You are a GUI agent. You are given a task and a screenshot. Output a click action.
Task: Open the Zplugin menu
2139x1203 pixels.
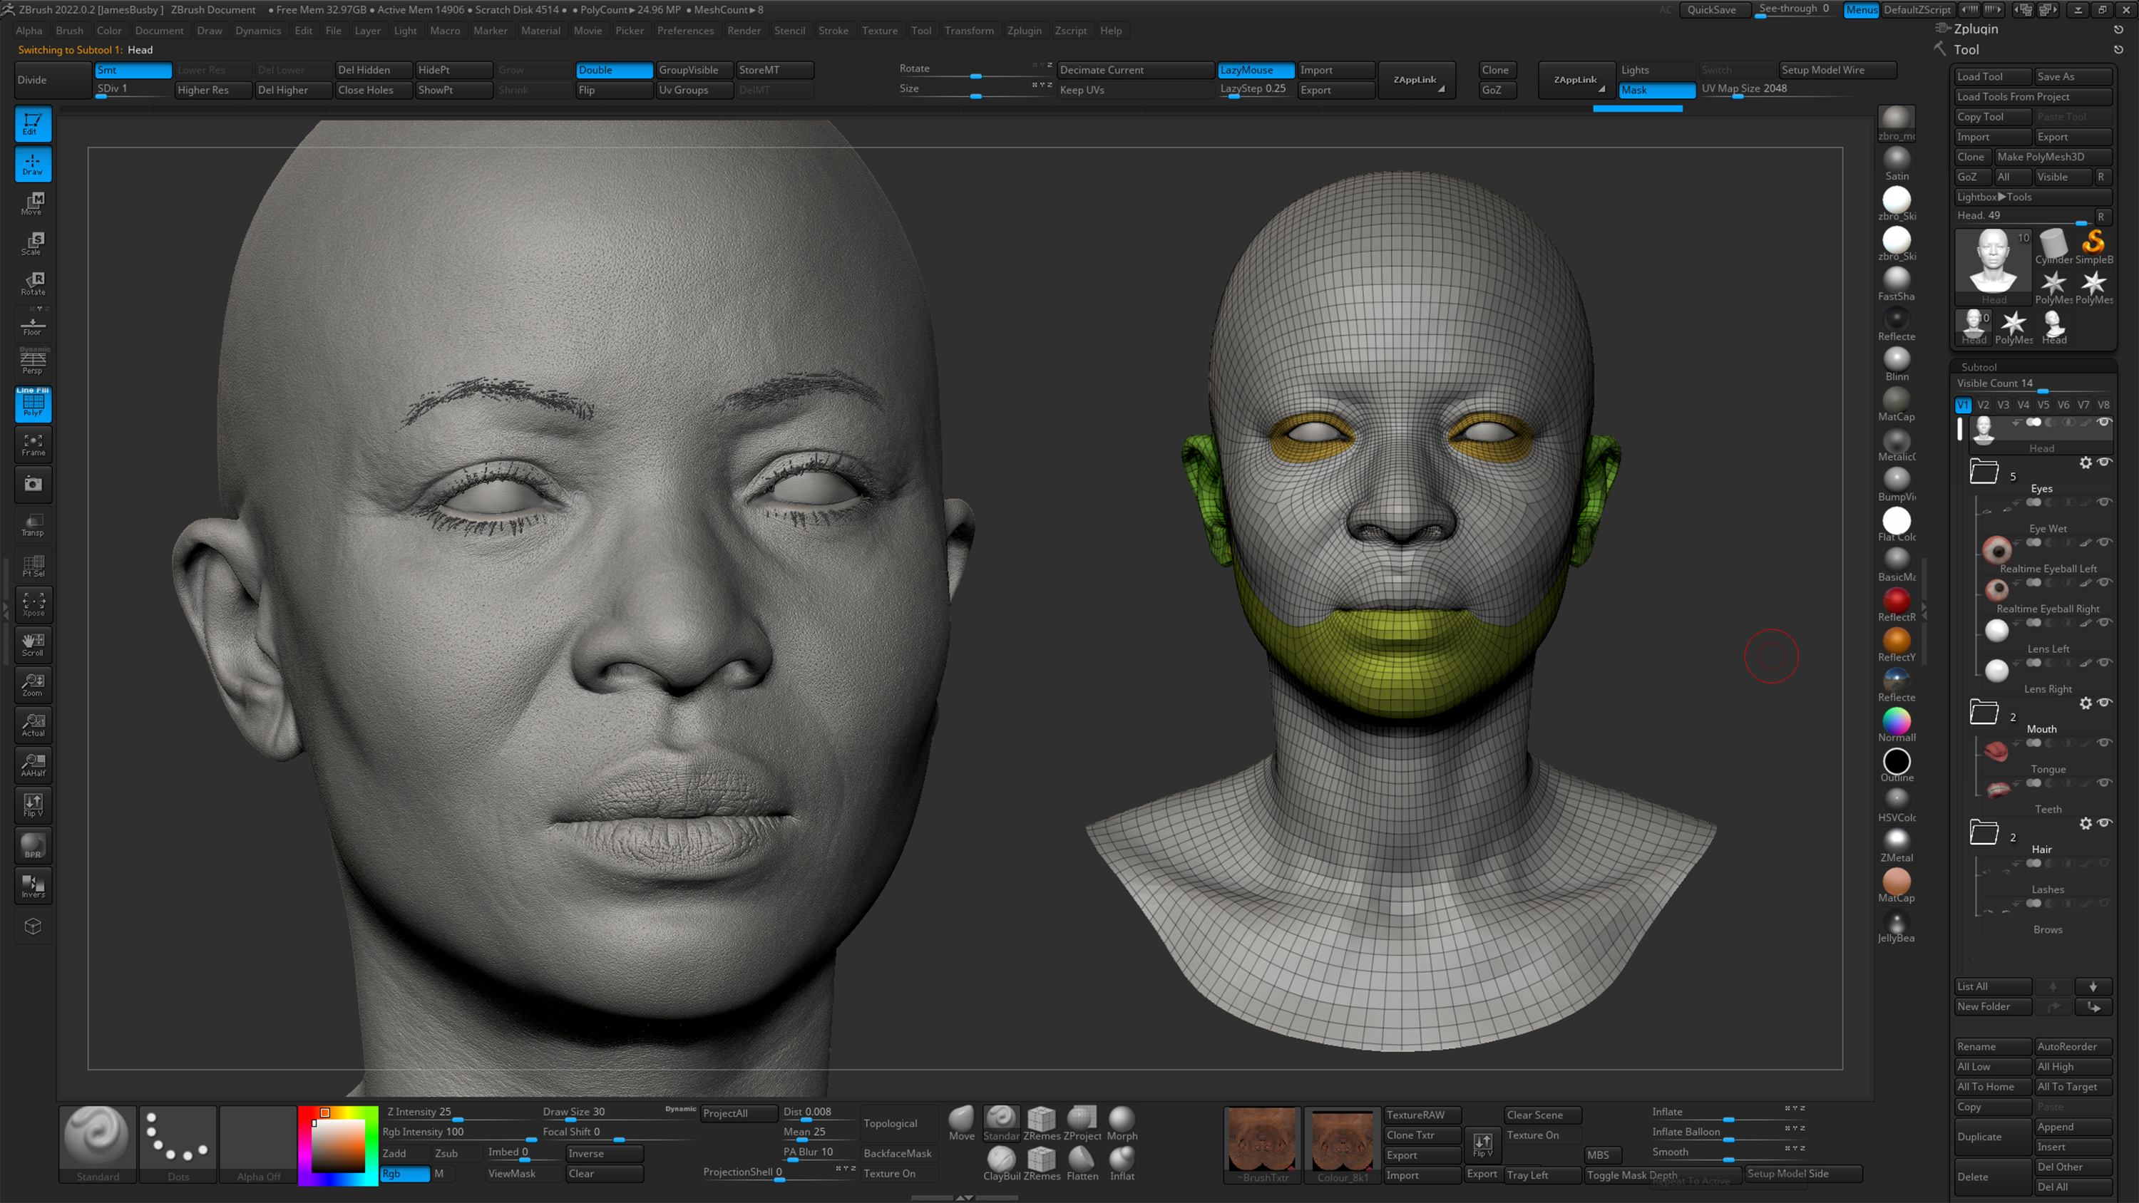coord(1023,31)
